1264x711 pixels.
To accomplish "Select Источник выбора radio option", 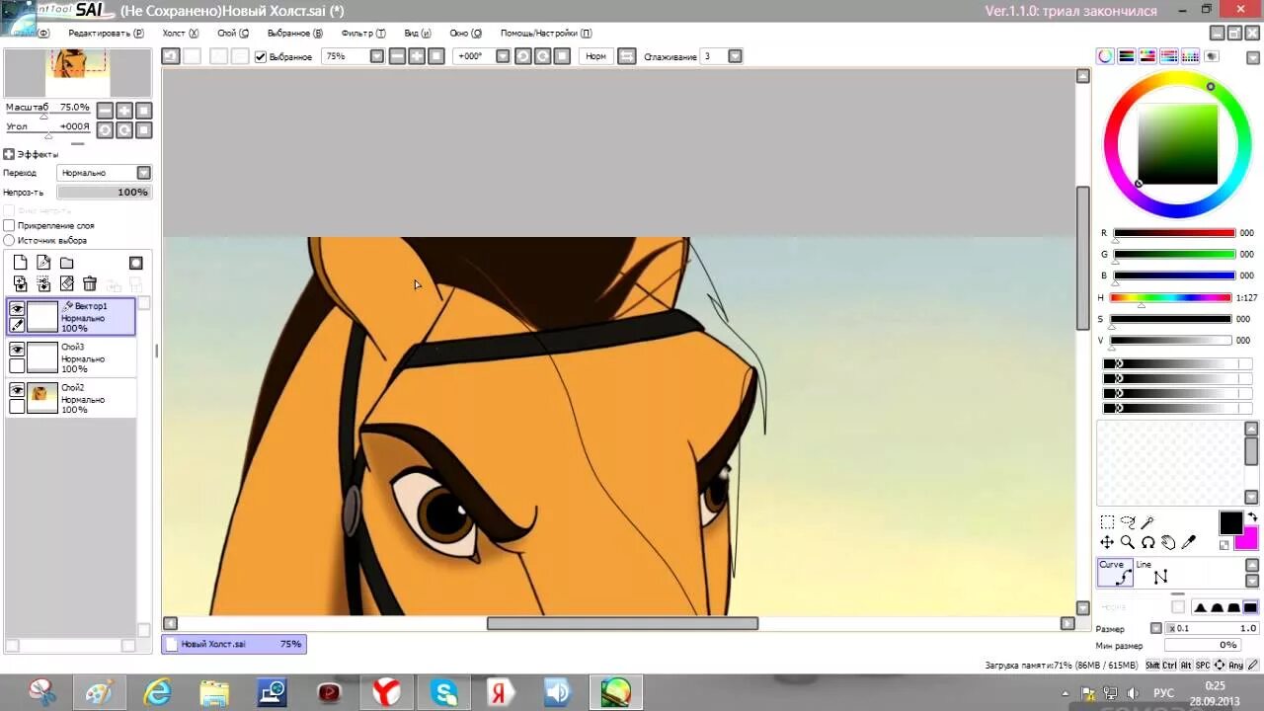I will (x=9, y=240).
